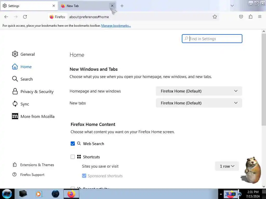Image resolution: width=266 pixels, height=199 pixels.
Task: Open the Firefox hamburger application menu
Action: (x=260, y=17)
